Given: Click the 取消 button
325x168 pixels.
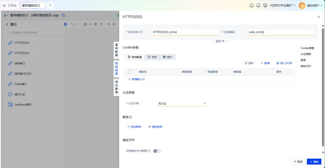Looking at the screenshot, I should (x=298, y=162).
